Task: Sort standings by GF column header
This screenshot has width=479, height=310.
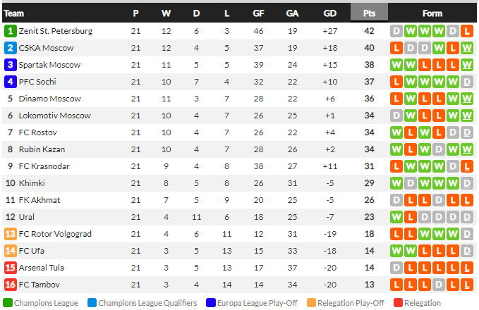Action: tap(259, 13)
